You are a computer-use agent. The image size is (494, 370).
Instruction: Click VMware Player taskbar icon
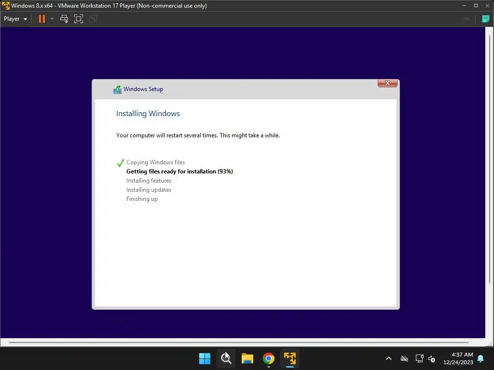(290, 358)
